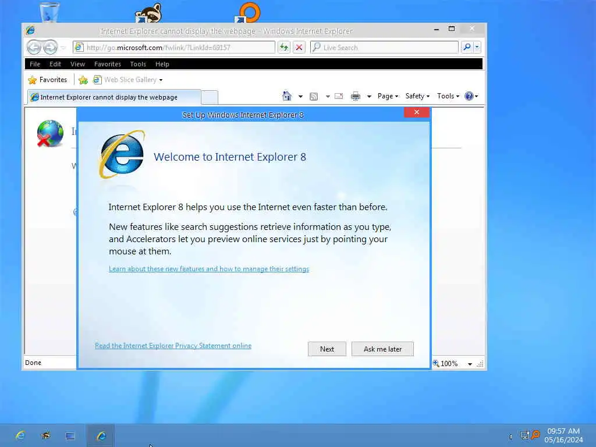Expand the zoom level dropdown arrow
596x447 pixels.
coord(470,364)
